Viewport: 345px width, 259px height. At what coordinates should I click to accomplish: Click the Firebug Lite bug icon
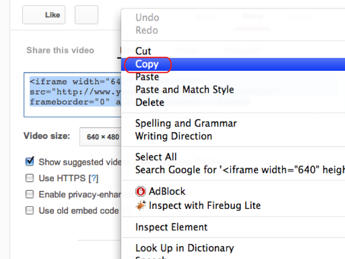(141, 205)
